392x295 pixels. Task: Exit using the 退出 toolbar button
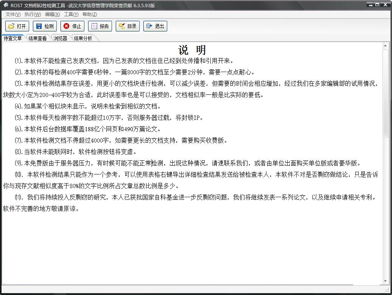tap(155, 26)
